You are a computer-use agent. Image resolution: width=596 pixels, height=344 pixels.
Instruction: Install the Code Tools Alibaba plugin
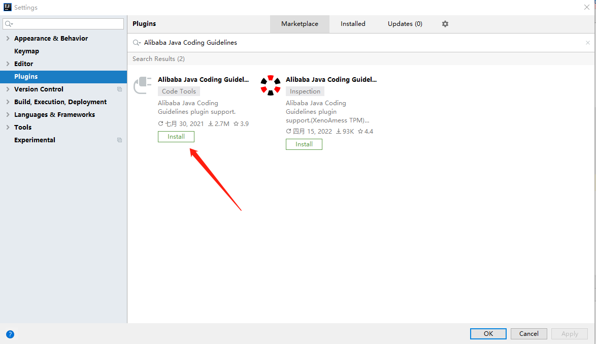point(176,137)
